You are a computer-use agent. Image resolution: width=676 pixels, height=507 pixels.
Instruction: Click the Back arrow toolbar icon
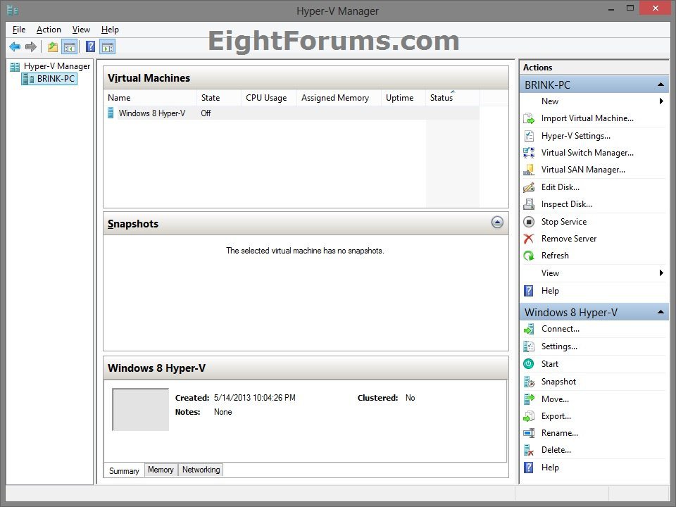[x=15, y=46]
